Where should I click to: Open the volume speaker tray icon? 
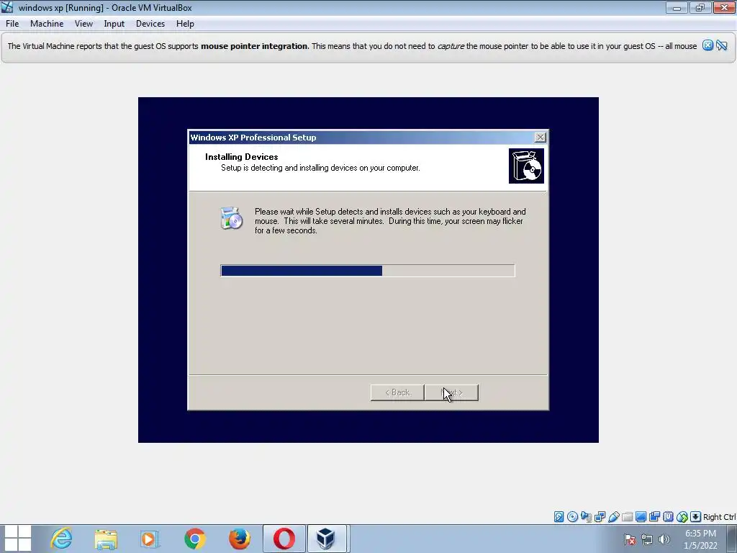point(664,539)
